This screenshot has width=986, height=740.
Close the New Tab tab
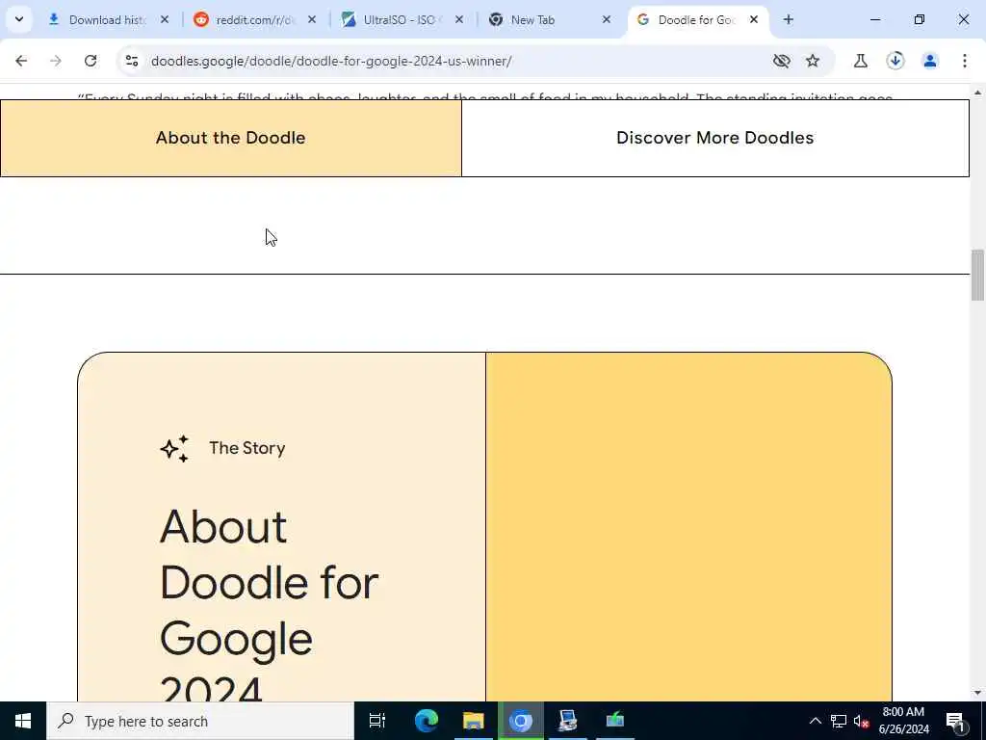tap(607, 19)
